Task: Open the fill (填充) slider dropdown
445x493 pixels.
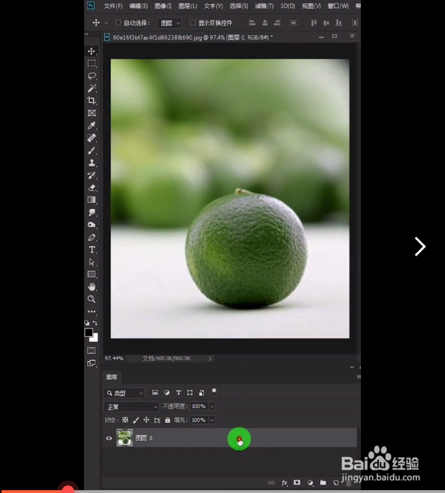Action: pyautogui.click(x=213, y=420)
